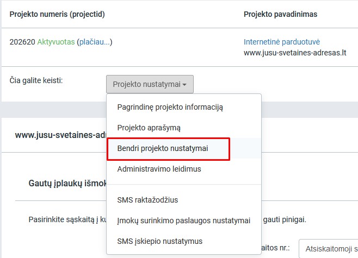Click the Projekto pavadinimas column header
This screenshot has width=358, height=258.
(280, 14)
